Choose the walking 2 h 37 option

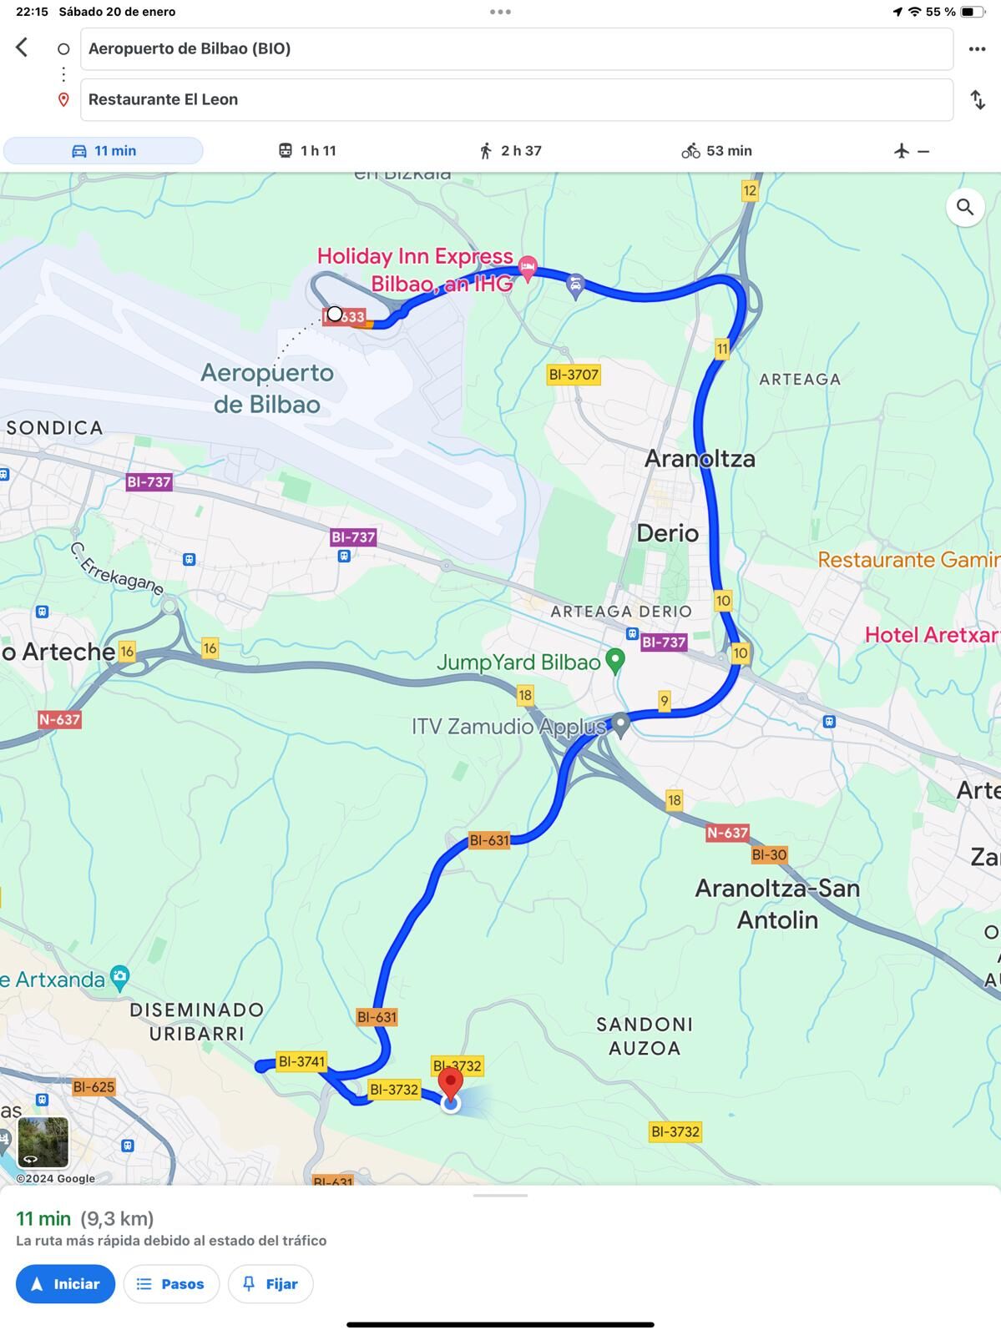(510, 151)
